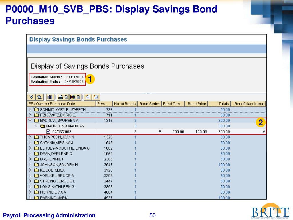Click the CATANIA,VIRGINA J folder icon
This screenshot has height=220, width=293.
(x=36, y=143)
